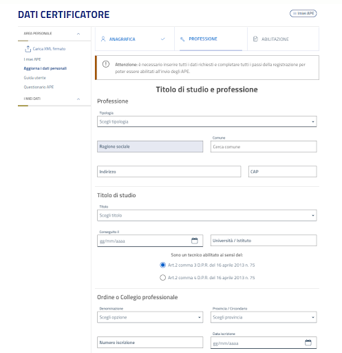Click the upload icon beside Carica XML firmato

click(28, 49)
